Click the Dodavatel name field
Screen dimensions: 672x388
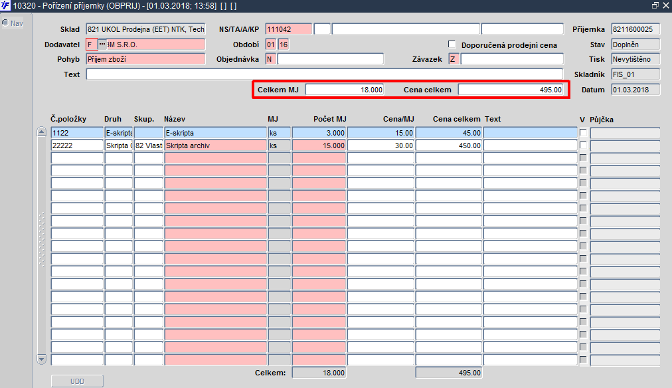coord(156,44)
